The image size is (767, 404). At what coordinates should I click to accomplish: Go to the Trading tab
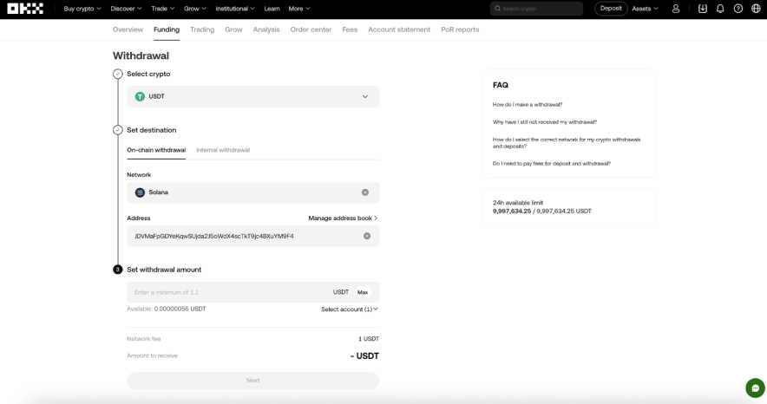[x=202, y=29]
